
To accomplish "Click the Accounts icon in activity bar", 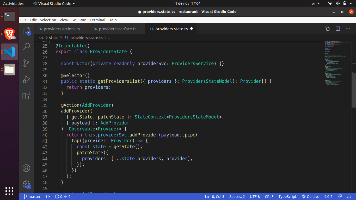I will [x=26, y=168].
